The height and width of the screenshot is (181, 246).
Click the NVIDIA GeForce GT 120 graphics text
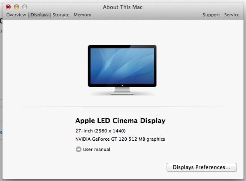click(120, 139)
